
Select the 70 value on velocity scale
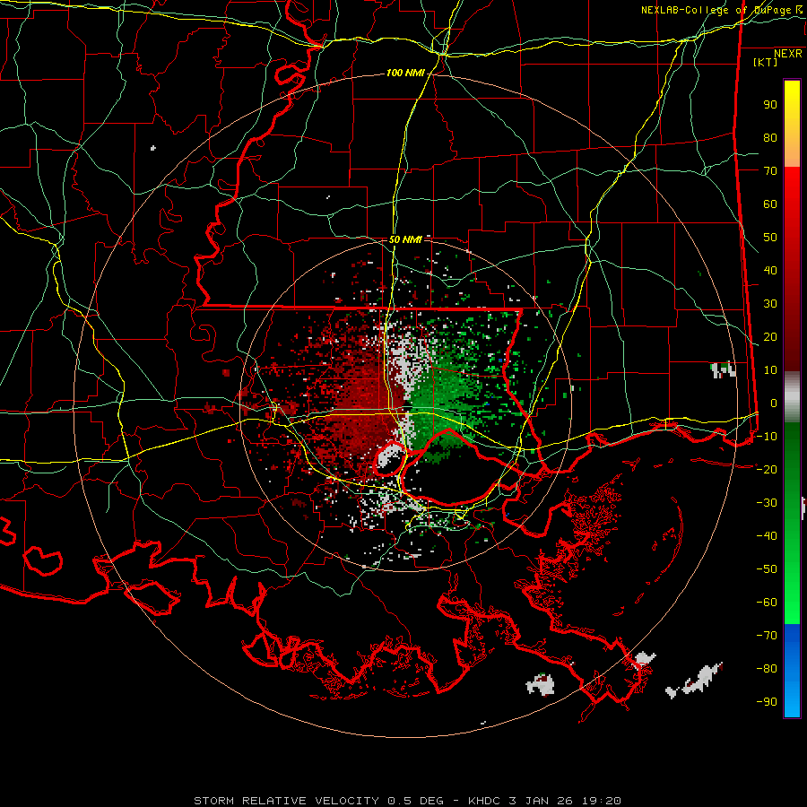pyautogui.click(x=770, y=171)
